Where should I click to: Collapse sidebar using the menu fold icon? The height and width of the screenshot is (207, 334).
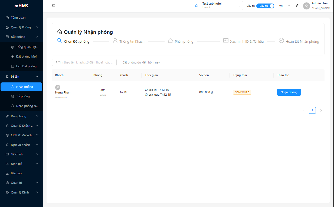tap(53, 5)
